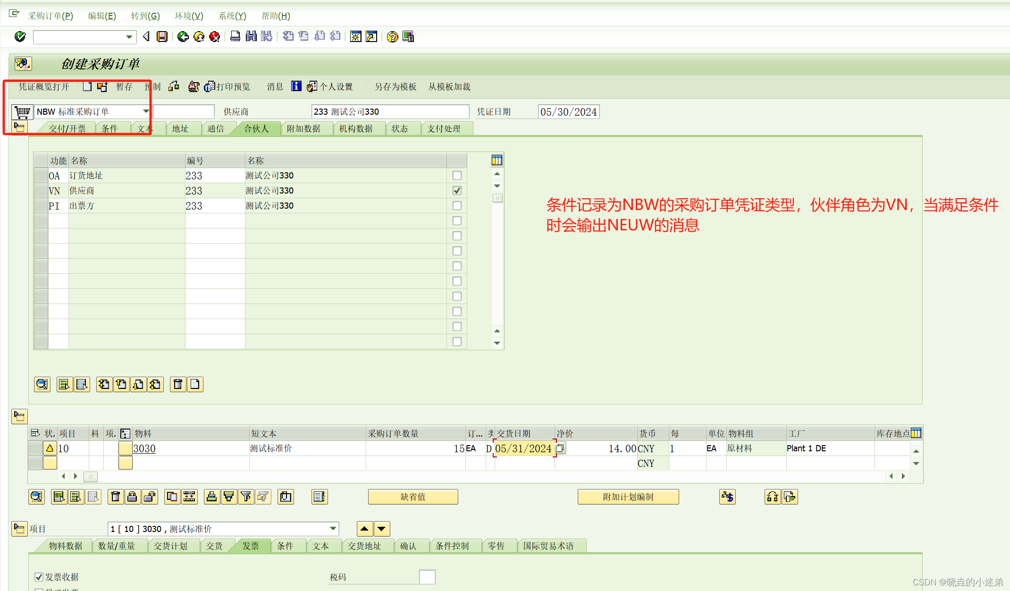
Task: Click the 税码 input field
Action: (x=427, y=577)
